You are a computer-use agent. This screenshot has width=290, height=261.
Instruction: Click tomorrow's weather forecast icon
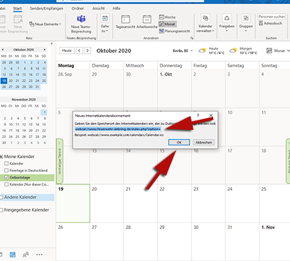[234, 50]
